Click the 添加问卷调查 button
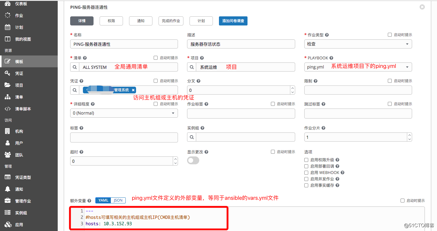 pyautogui.click(x=233, y=21)
